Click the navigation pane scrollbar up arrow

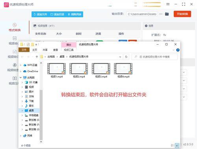41,63
